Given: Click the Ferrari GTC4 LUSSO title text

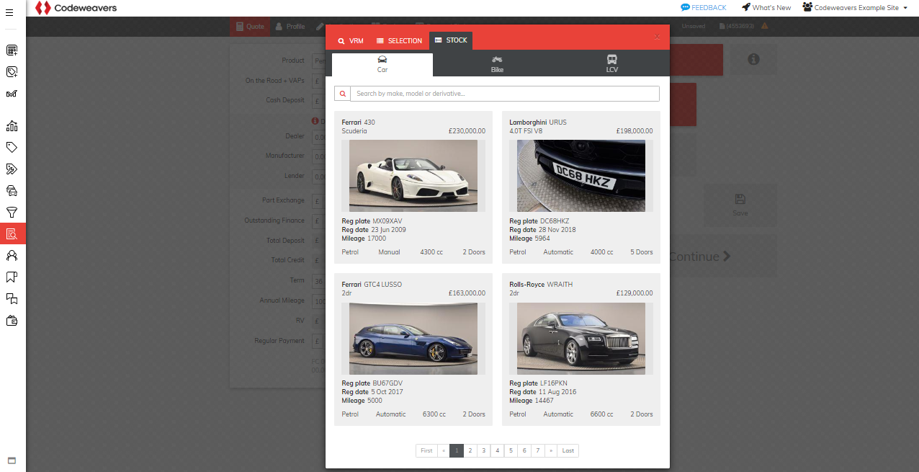Looking at the screenshot, I should point(372,285).
